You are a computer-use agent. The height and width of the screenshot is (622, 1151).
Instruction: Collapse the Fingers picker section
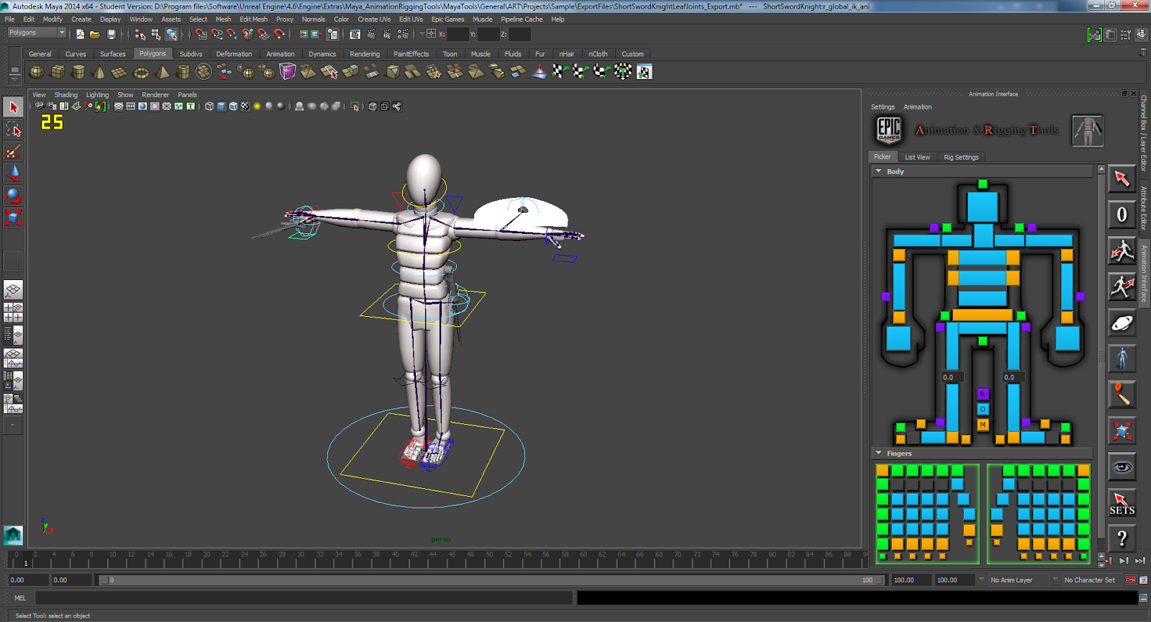(878, 454)
